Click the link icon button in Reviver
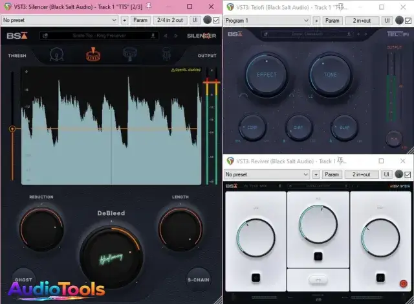 [x=318, y=280]
